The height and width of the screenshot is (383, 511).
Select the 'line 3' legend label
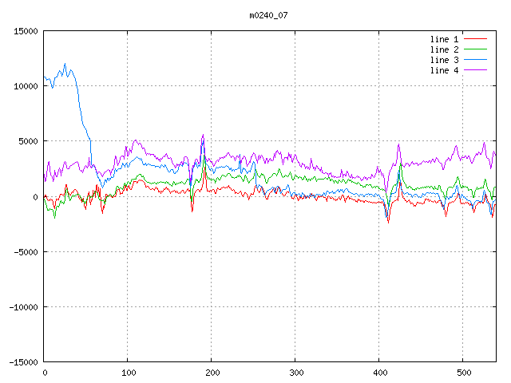(x=444, y=60)
